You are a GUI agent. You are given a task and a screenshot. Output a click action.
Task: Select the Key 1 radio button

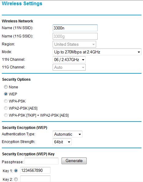pos(16,171)
